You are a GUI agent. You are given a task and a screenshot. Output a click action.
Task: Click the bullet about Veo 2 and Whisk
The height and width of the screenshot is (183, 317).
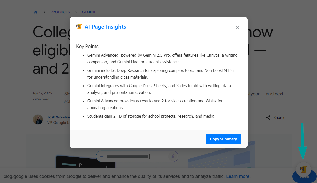(155, 104)
